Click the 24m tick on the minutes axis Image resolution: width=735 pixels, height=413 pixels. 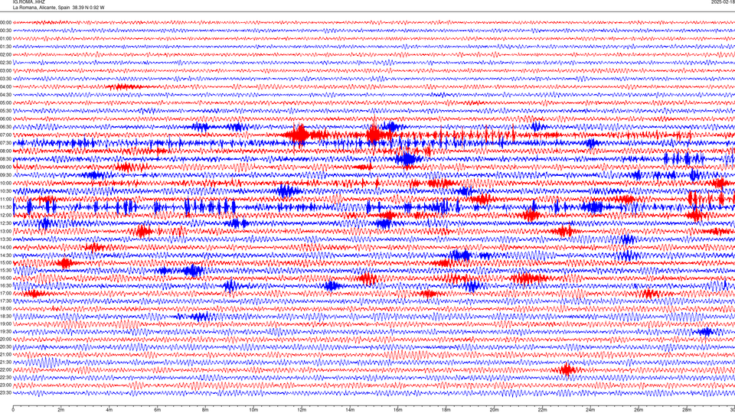(590, 410)
